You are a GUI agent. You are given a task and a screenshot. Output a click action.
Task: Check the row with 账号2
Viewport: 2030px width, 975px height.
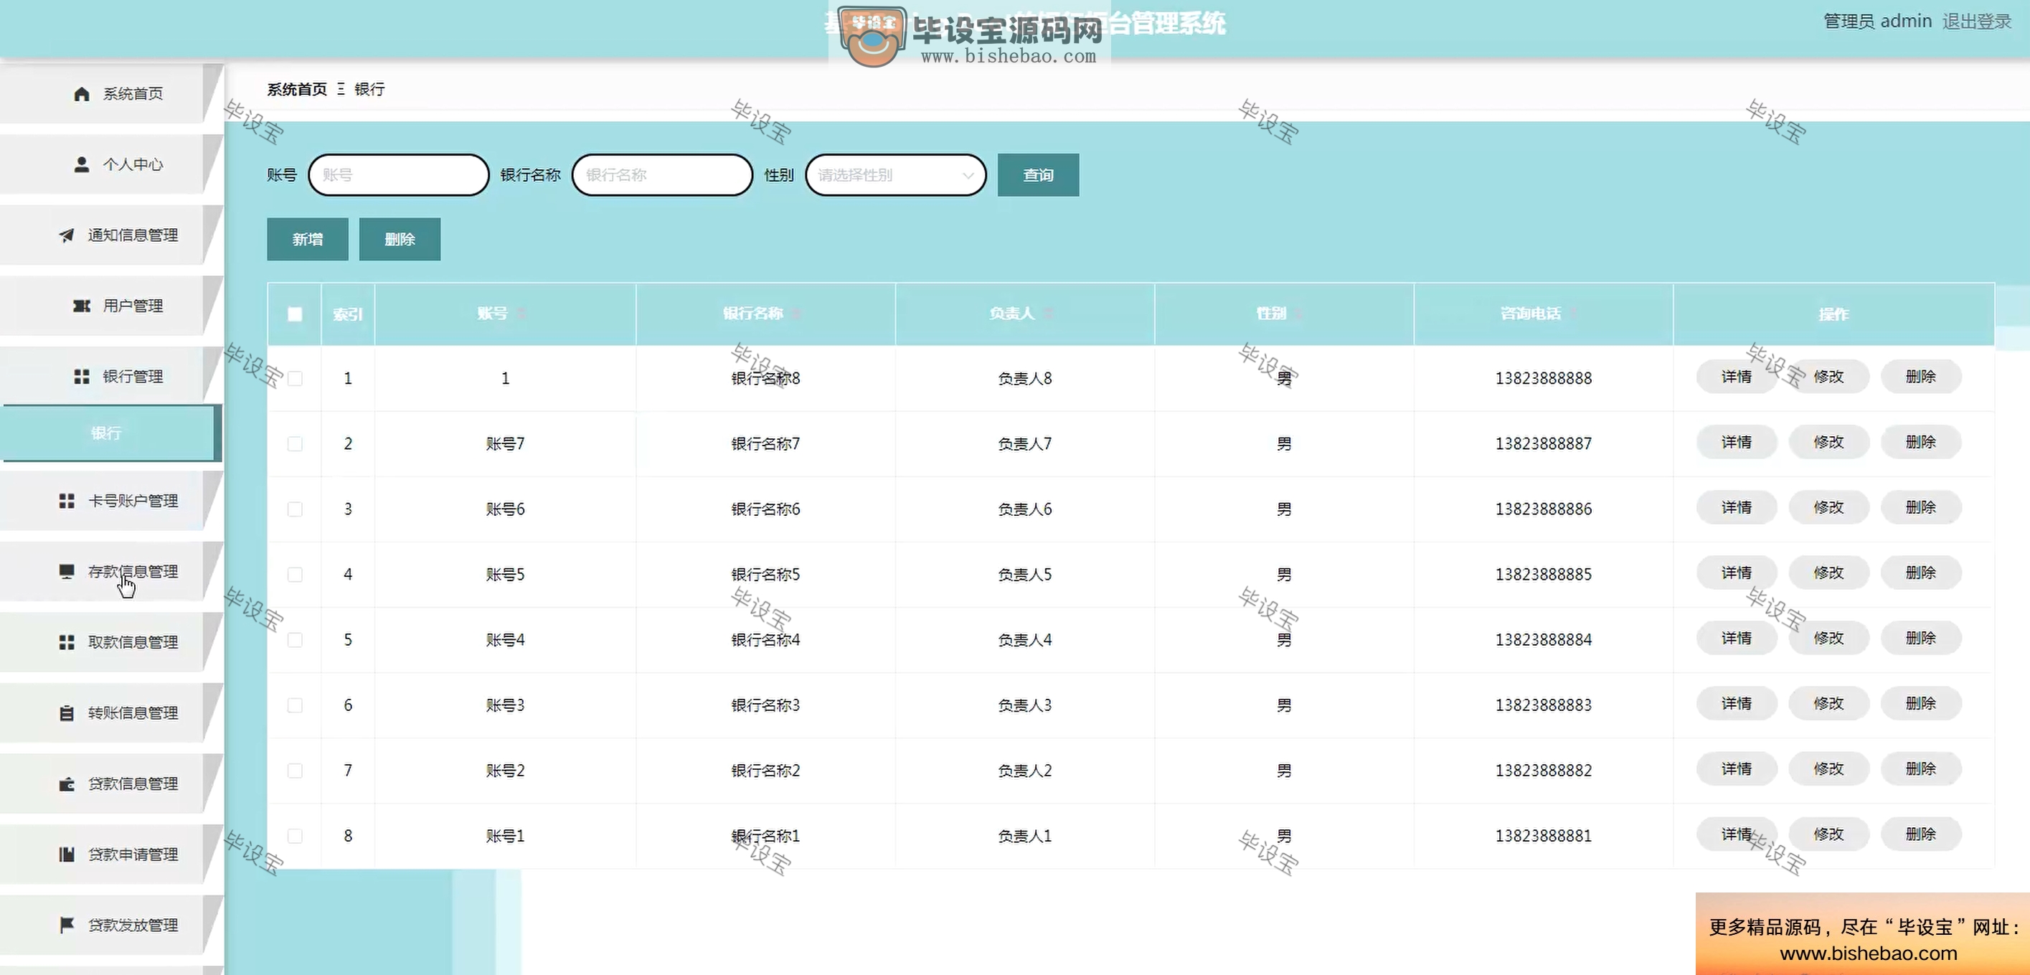click(x=295, y=771)
